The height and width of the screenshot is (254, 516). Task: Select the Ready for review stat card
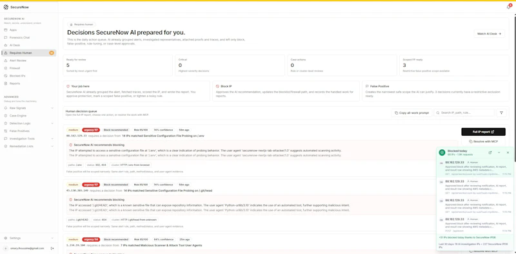[x=118, y=66]
